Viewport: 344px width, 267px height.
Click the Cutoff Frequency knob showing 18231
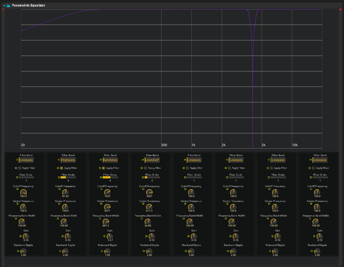click(x=23, y=192)
